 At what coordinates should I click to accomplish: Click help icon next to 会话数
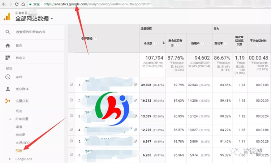pyautogui.click(x=155, y=43)
